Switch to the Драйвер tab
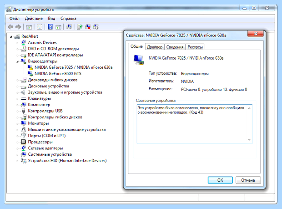Screen dimensions: 282x209 155,47
